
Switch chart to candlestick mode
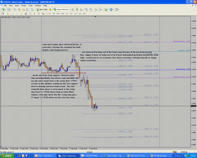point(77,9)
